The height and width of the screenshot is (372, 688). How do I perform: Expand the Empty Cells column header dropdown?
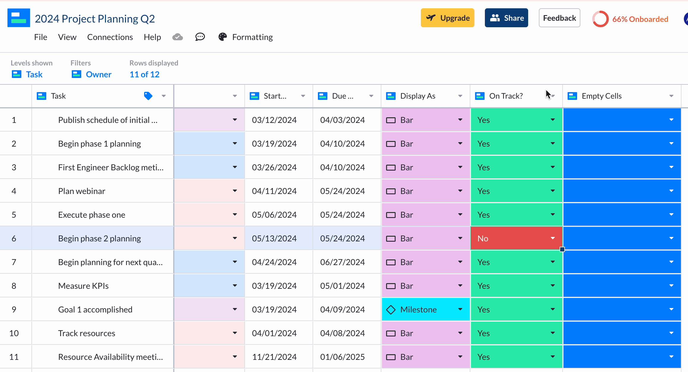click(x=671, y=96)
